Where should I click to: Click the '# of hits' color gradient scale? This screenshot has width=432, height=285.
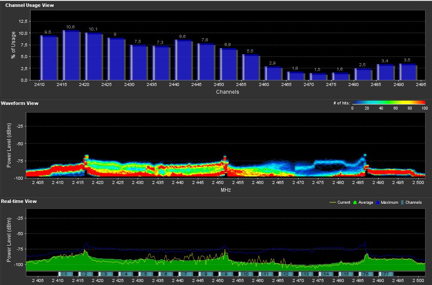pyautogui.click(x=389, y=103)
